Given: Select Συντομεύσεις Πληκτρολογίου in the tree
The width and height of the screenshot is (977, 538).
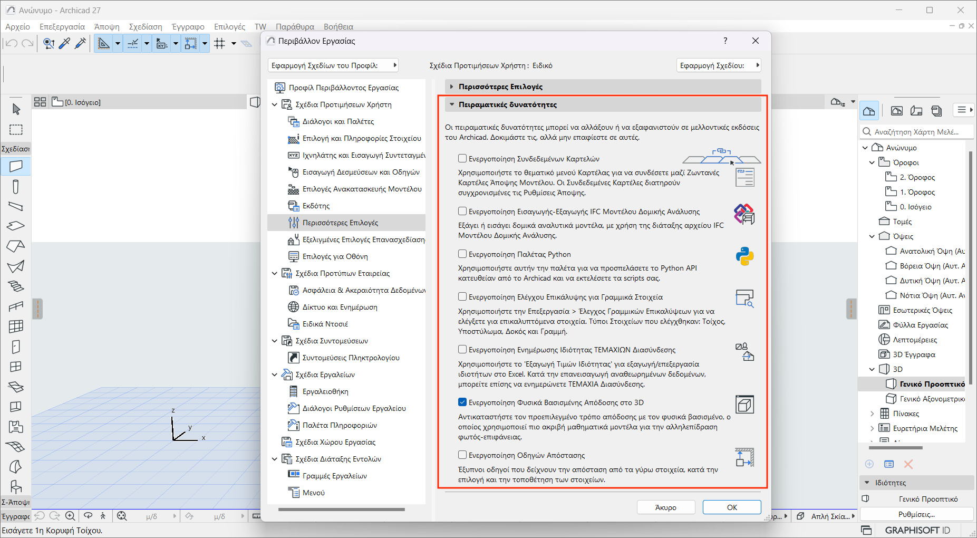Looking at the screenshot, I should (351, 358).
